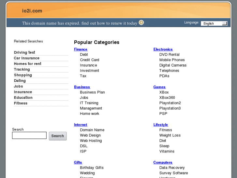Screen dimensions: 237x178
Task: Click Telephones under Electronics
Action: point(169,71)
